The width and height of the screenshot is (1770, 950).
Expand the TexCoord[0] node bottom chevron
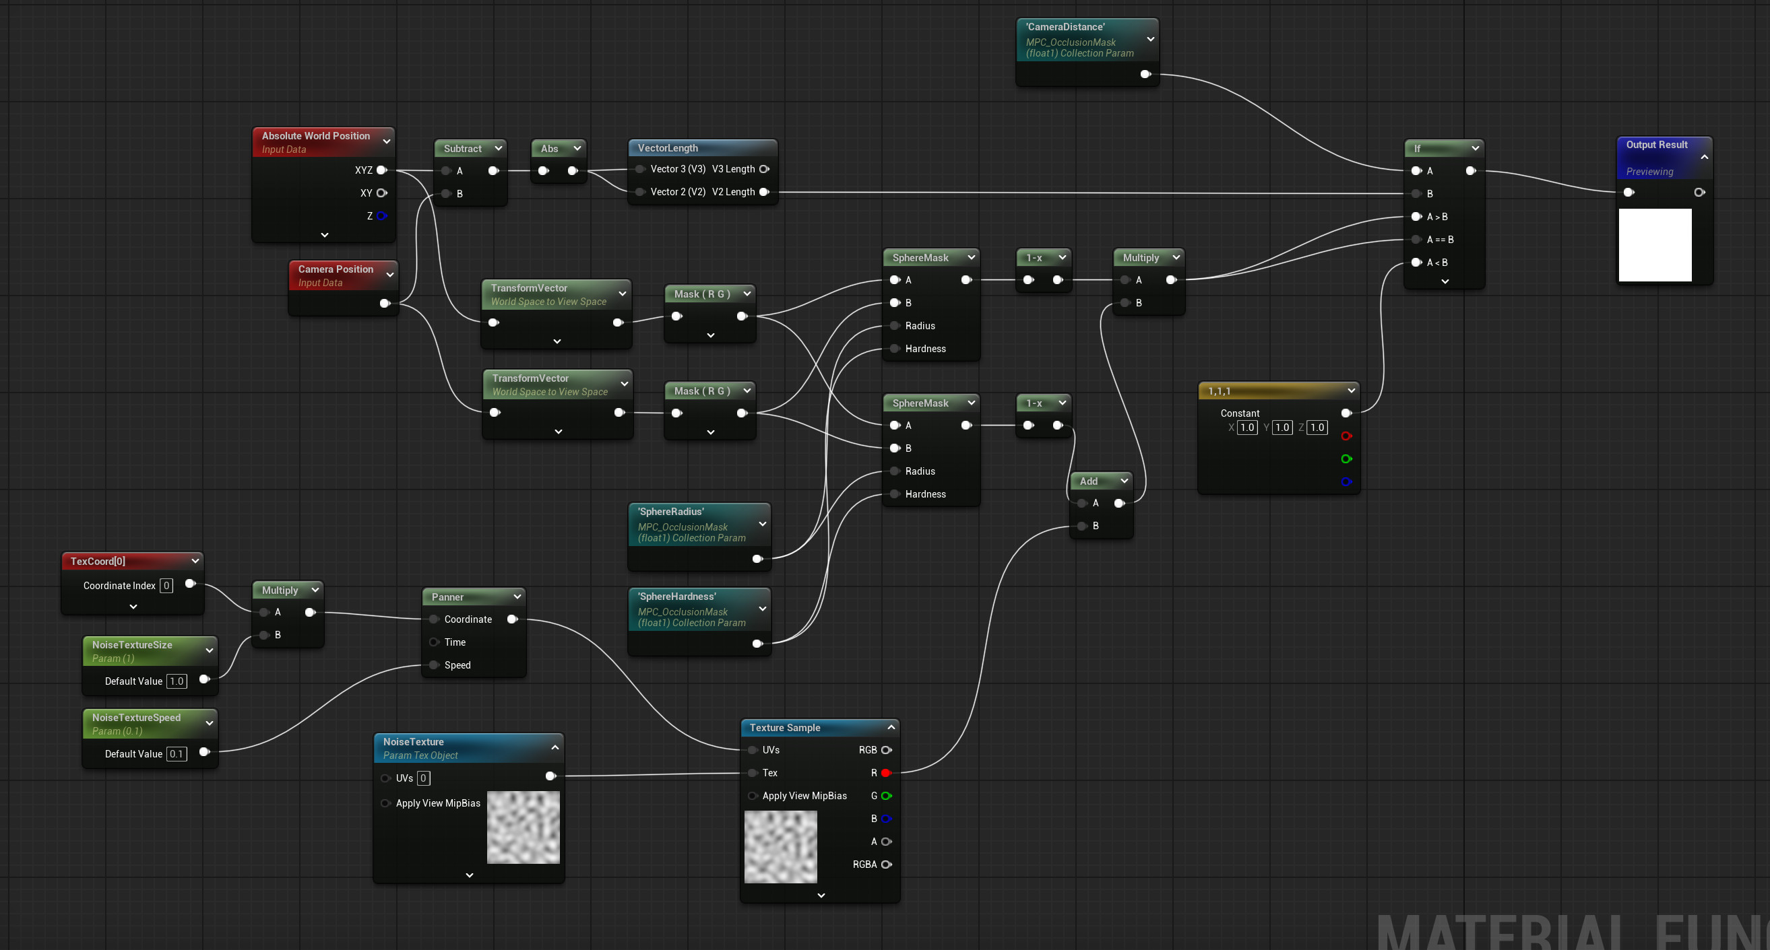pyautogui.click(x=133, y=606)
